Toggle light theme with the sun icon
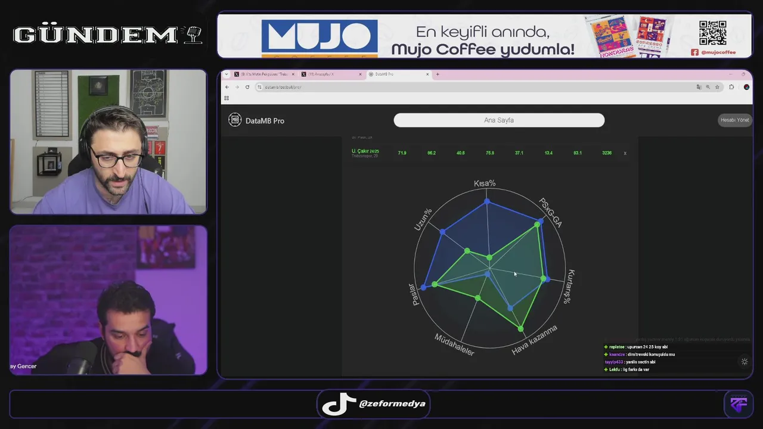The image size is (763, 429). point(744,362)
